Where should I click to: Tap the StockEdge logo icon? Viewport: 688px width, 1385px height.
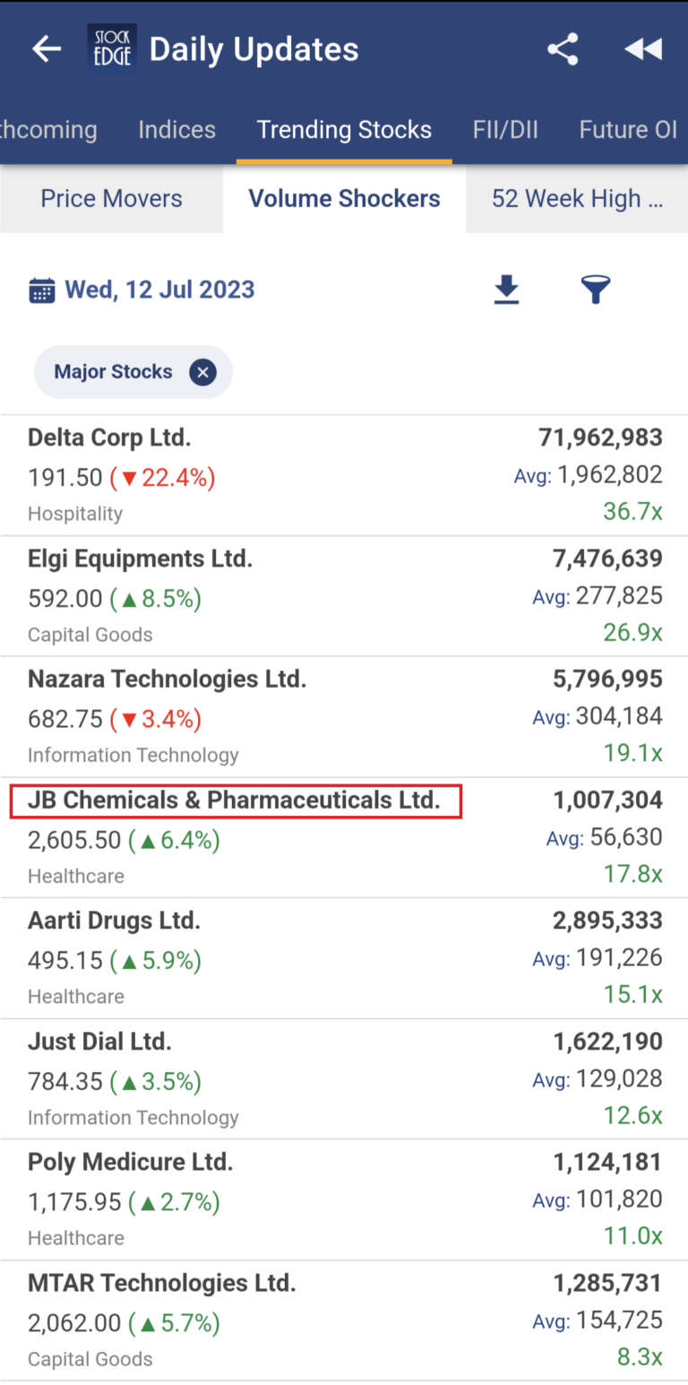point(112,48)
